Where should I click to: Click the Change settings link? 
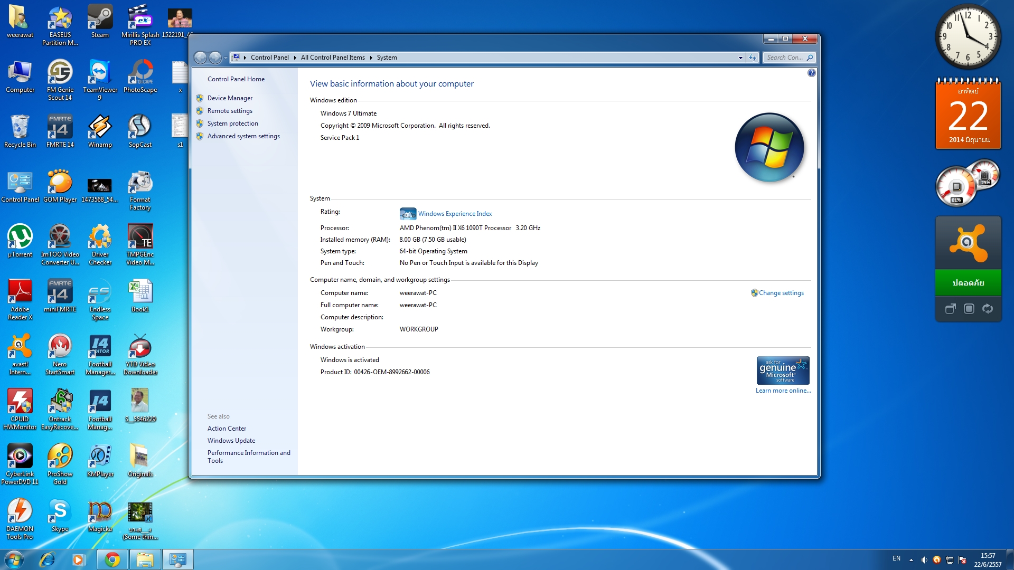781,293
